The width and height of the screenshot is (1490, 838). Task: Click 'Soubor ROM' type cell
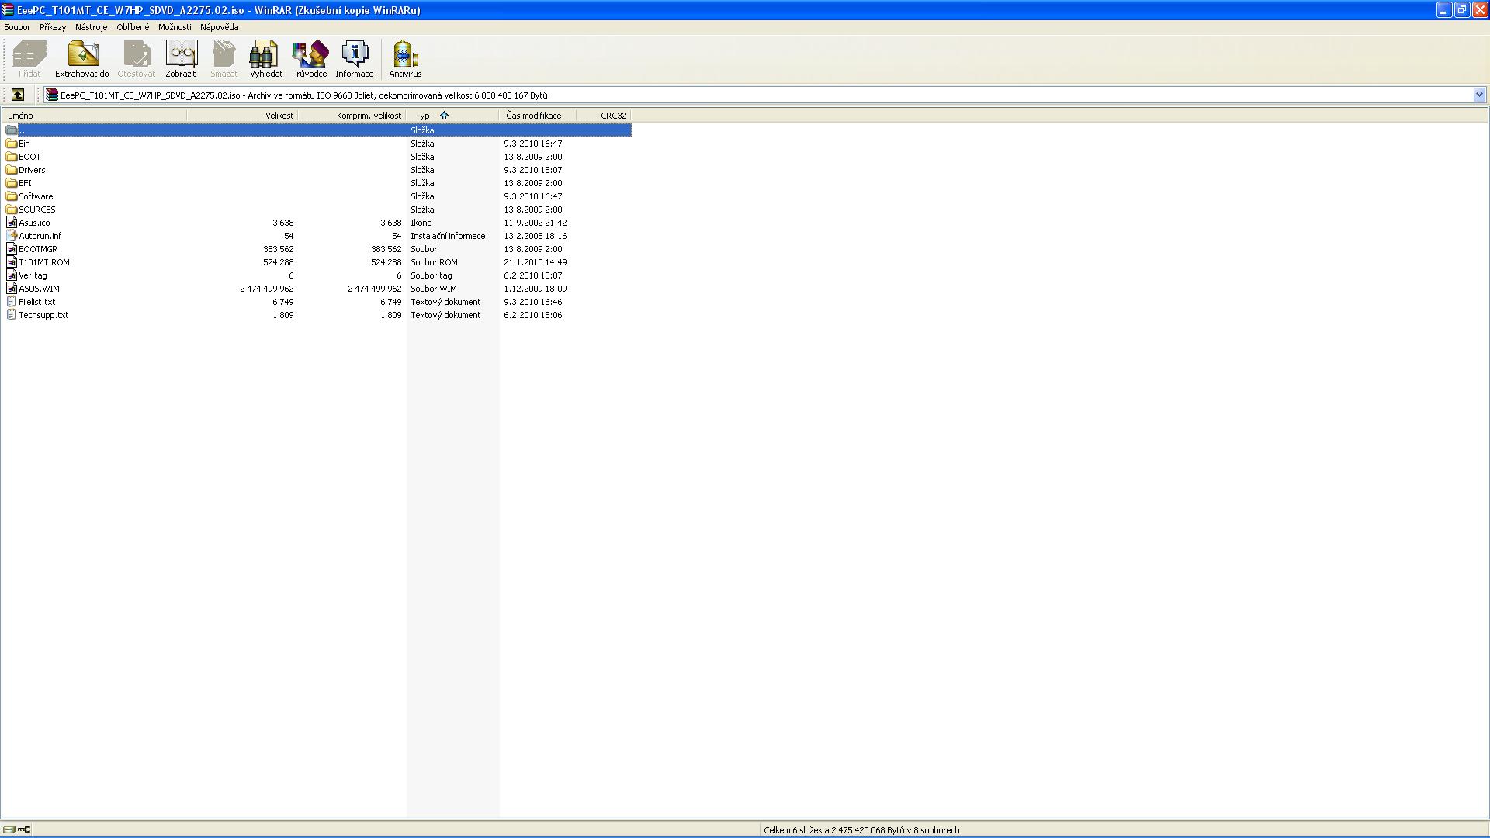(x=434, y=262)
